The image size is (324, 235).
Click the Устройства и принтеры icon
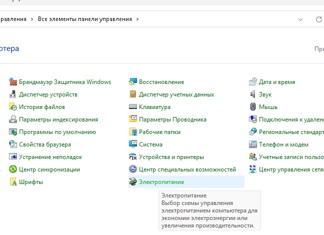coord(133,156)
